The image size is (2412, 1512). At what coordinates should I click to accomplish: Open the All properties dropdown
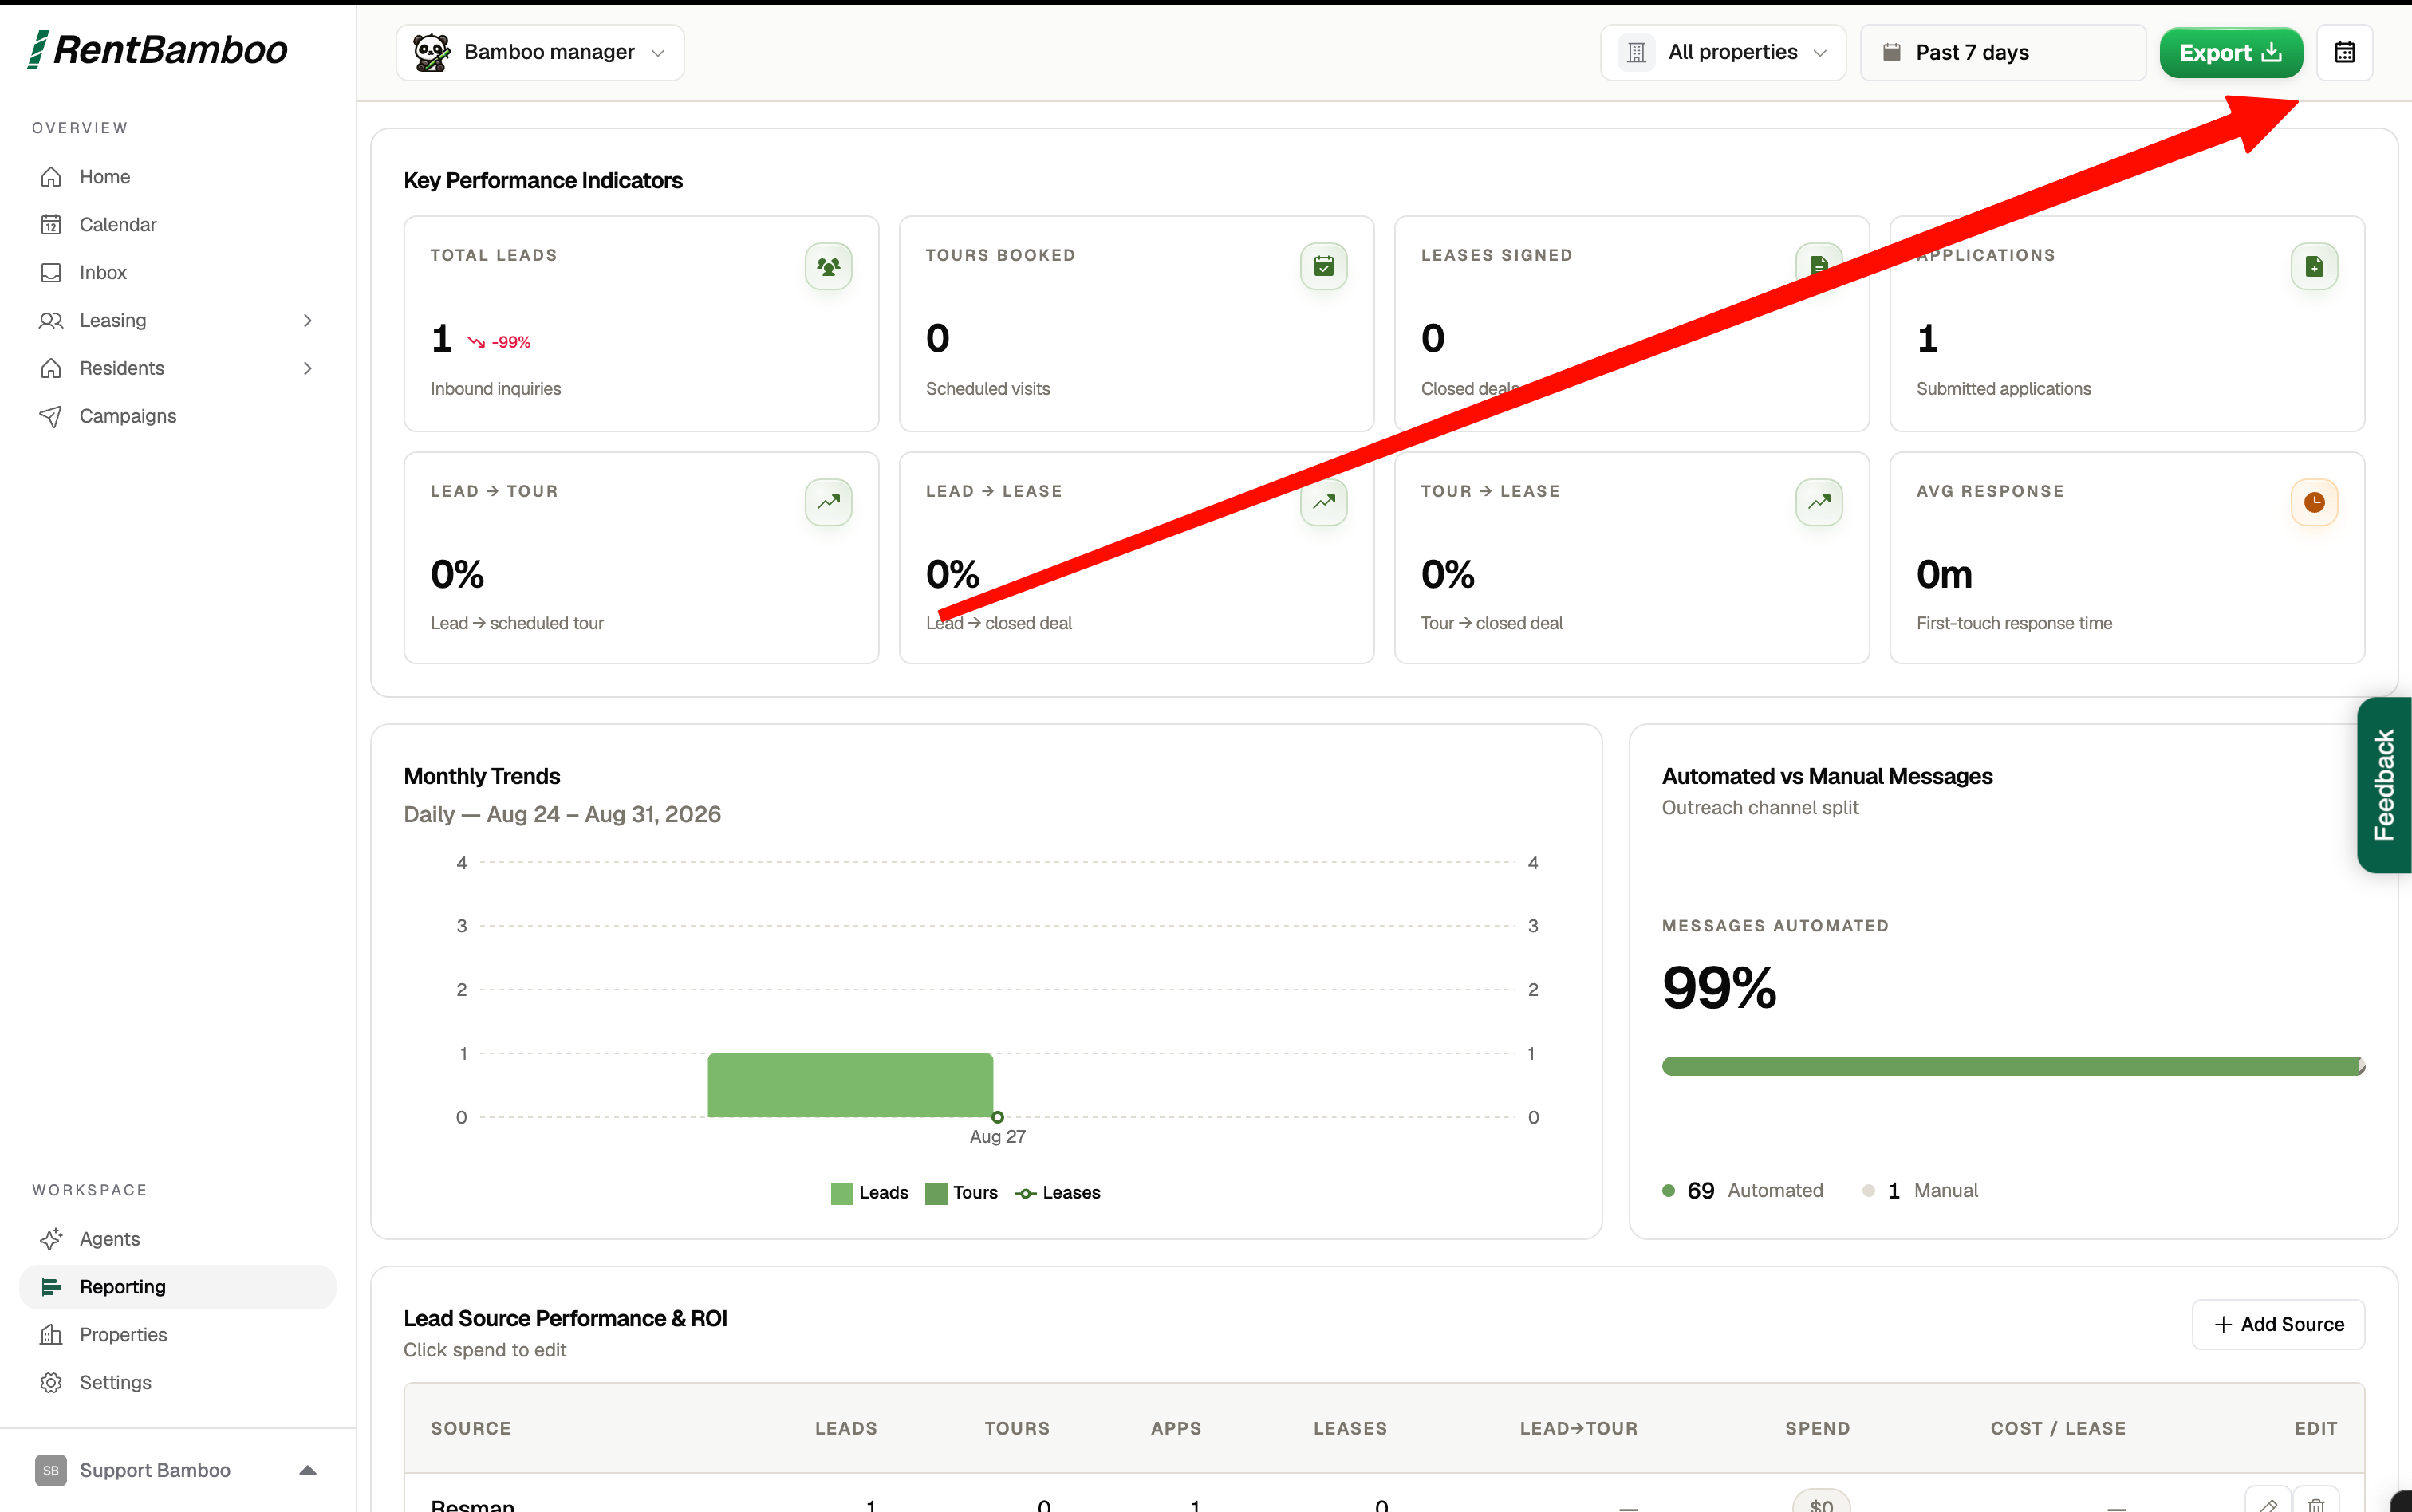tap(1723, 52)
